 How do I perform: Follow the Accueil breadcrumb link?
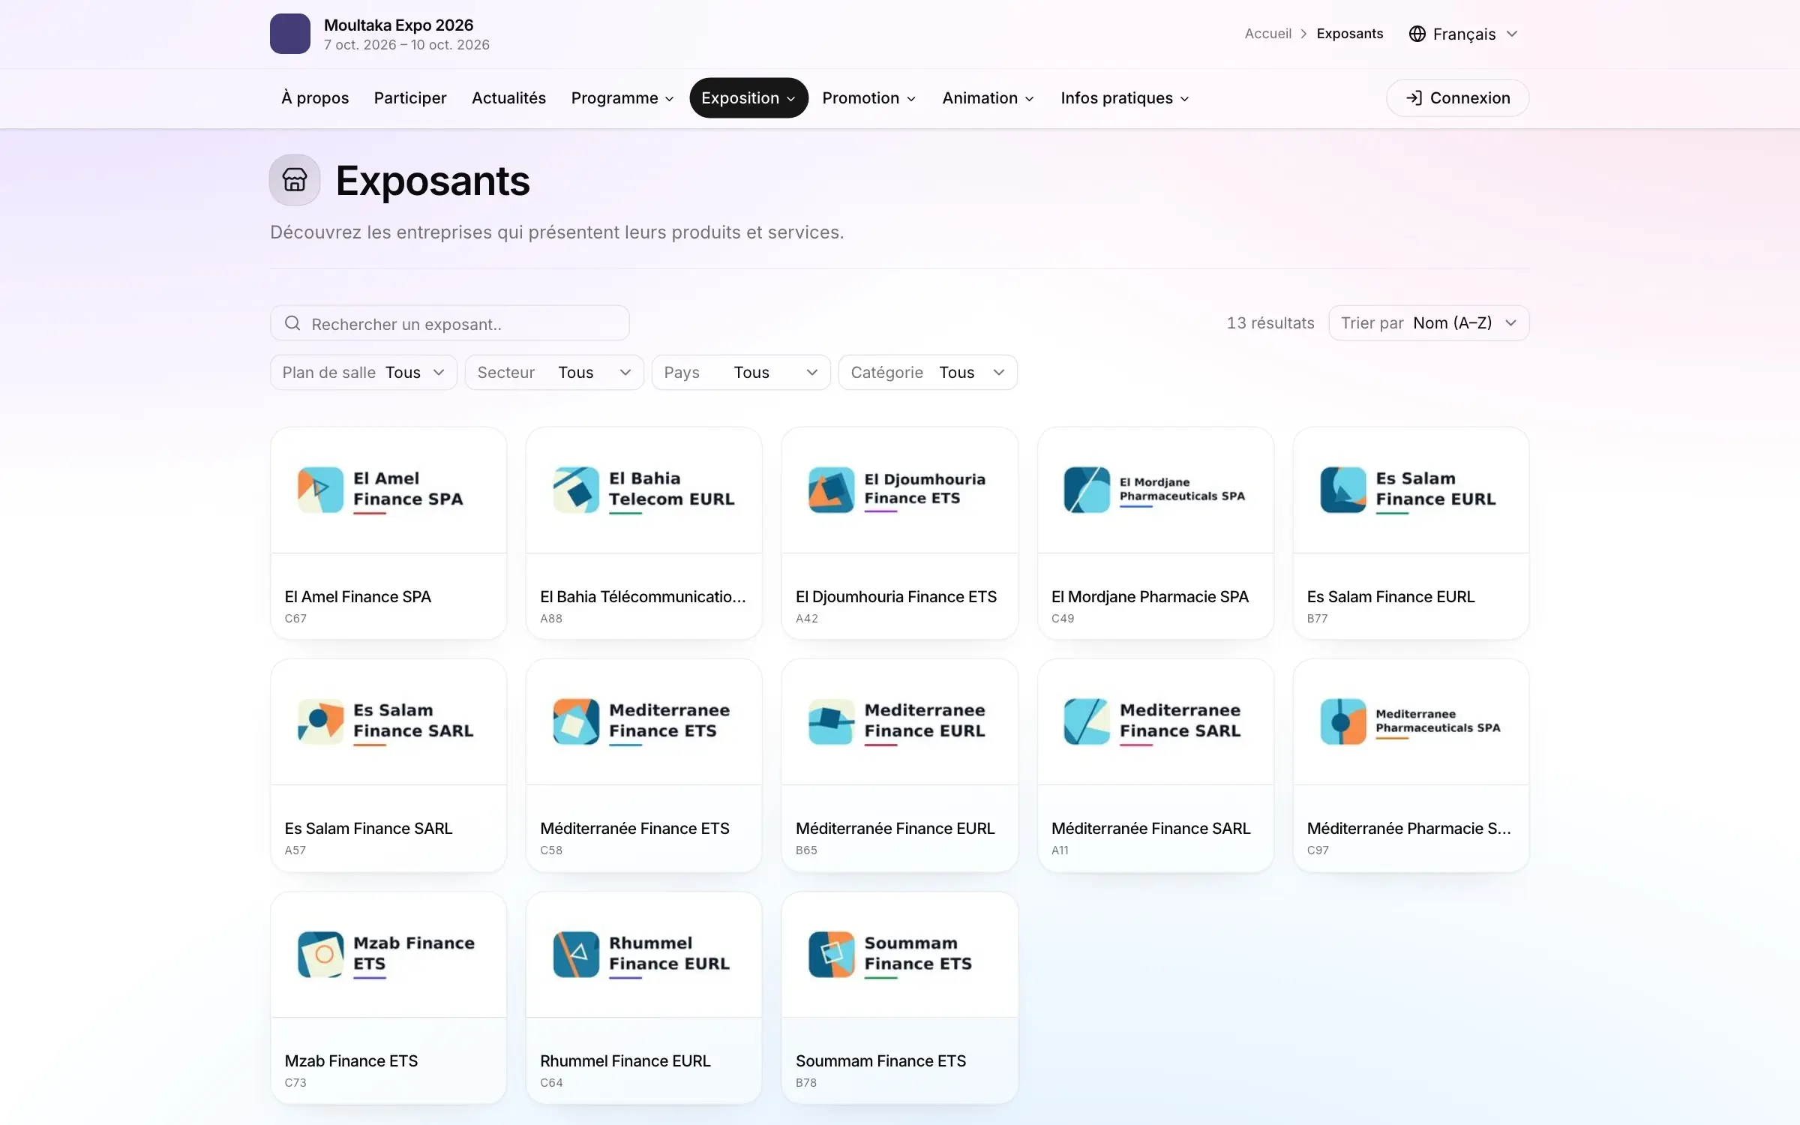[x=1267, y=34]
